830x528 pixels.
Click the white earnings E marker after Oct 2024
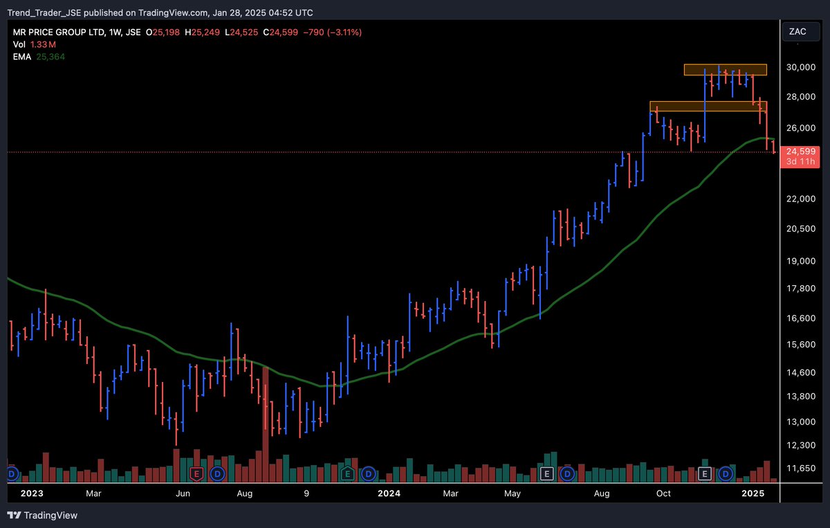[705, 474]
